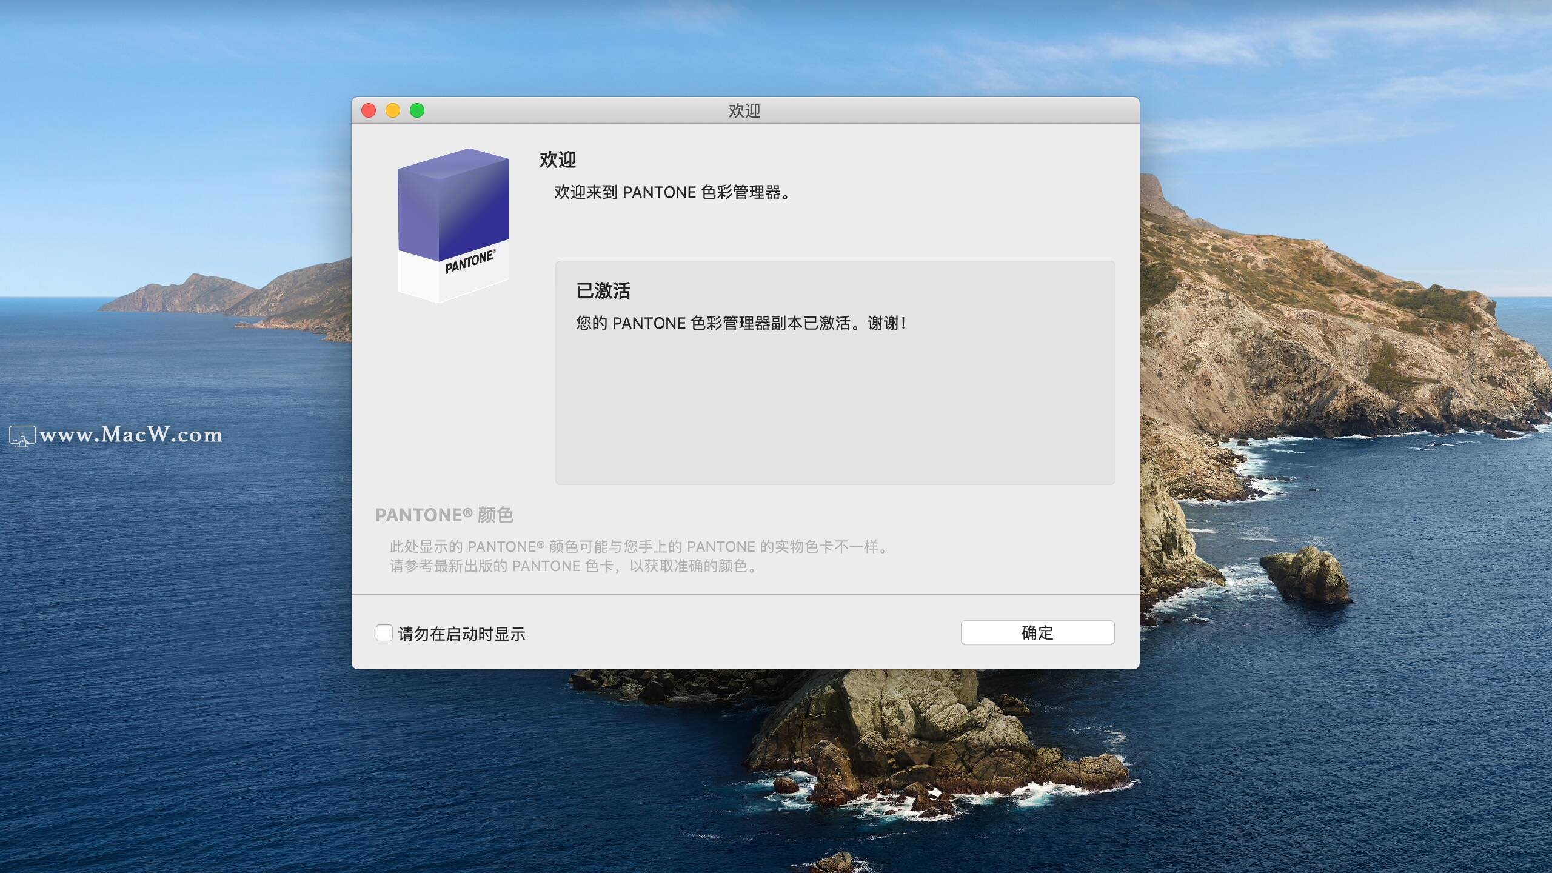Image resolution: width=1552 pixels, height=873 pixels.
Task: Click the 请勿在启动时显示 label text
Action: click(x=461, y=634)
